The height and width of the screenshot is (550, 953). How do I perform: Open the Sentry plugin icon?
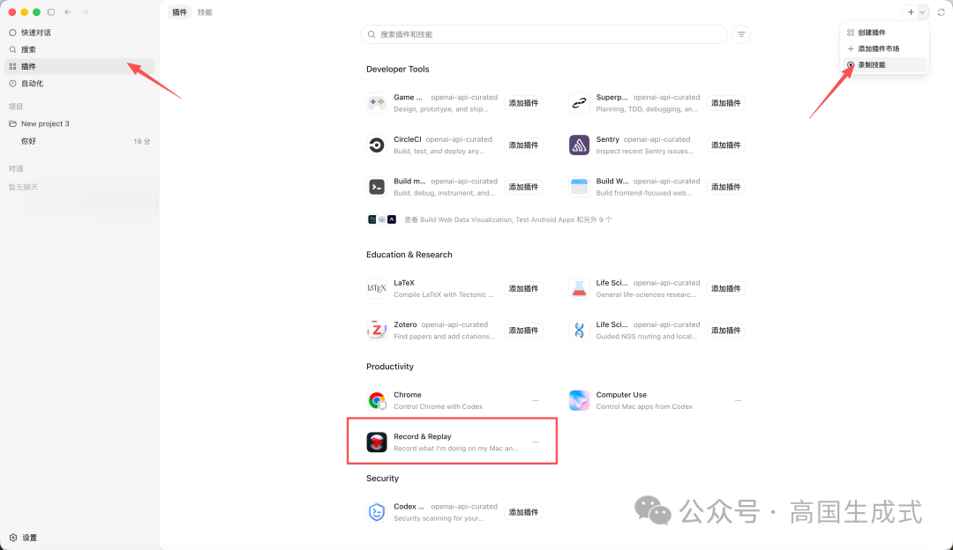[579, 145]
